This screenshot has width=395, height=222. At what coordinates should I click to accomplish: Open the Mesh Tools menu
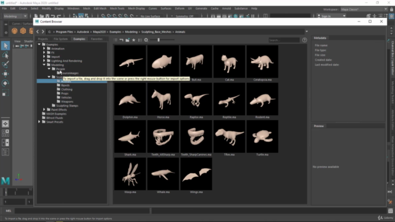[117, 8]
